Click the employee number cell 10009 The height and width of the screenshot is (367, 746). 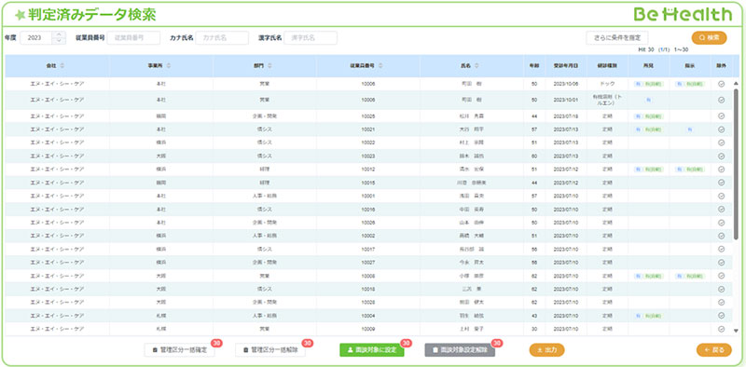click(x=367, y=329)
